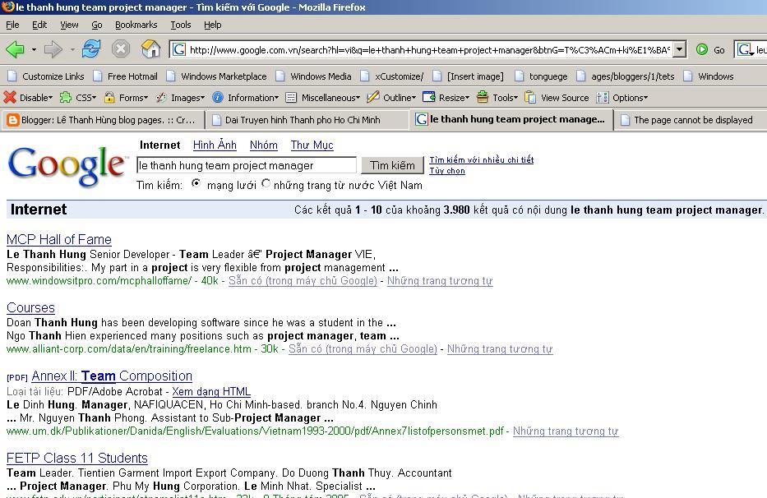The height and width of the screenshot is (498, 767).
Task: Expand the Information dropdown menu
Action: (276, 98)
